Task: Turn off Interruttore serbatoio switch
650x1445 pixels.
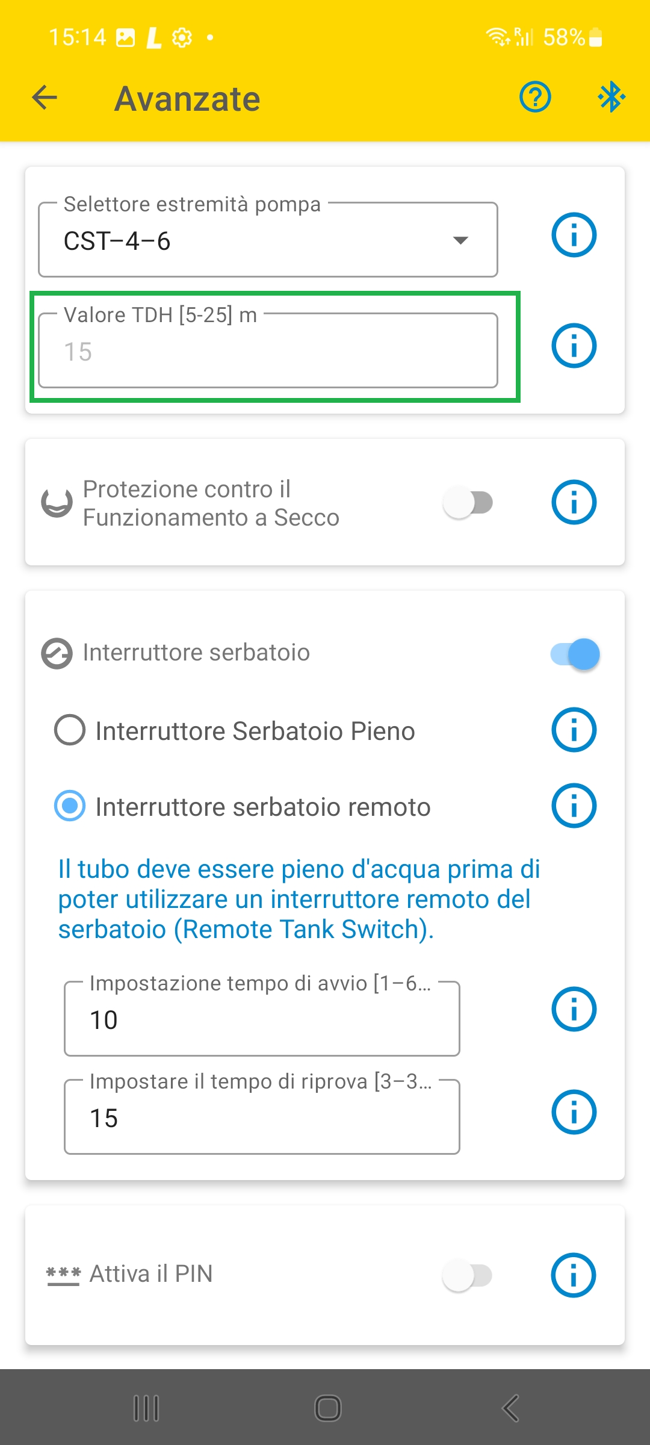Action: pyautogui.click(x=575, y=654)
